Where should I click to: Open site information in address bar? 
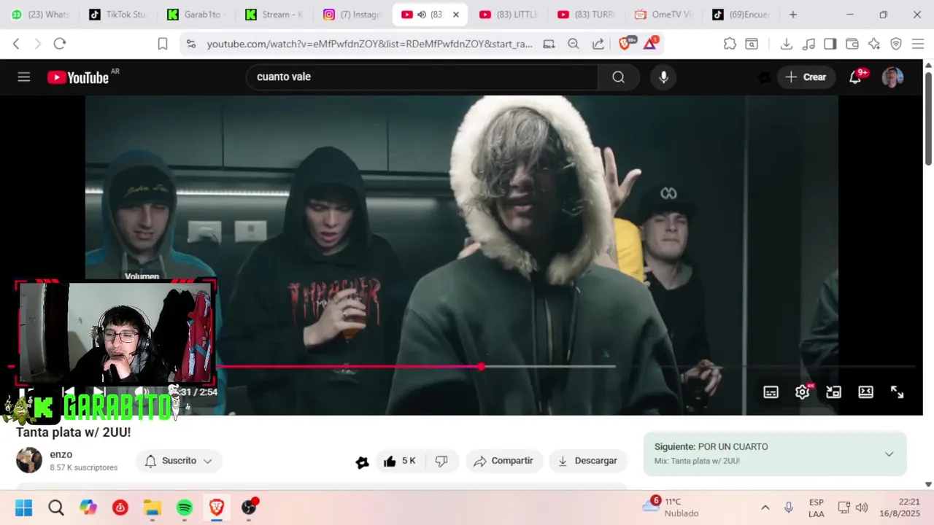191,44
